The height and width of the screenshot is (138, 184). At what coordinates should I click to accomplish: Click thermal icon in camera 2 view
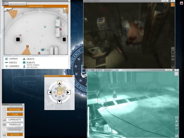[177, 128]
